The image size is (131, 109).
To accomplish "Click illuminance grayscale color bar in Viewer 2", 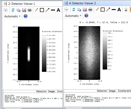I will (105, 51).
